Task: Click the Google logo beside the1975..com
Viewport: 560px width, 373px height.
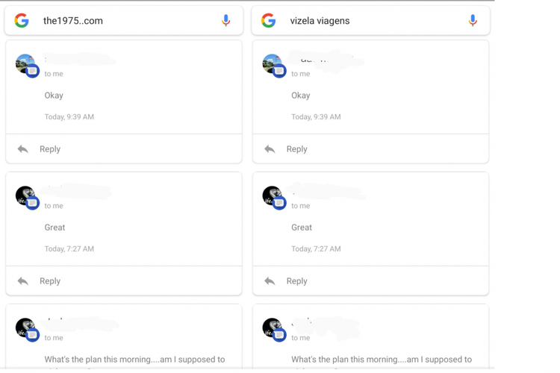Action: tap(22, 20)
